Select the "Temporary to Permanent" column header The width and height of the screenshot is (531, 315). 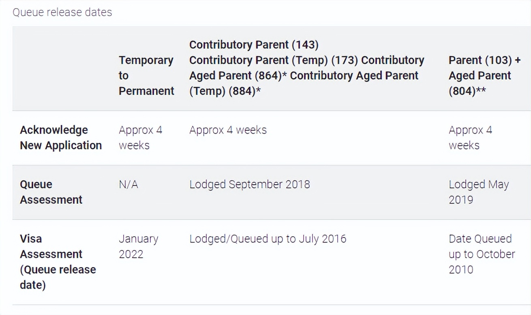[146, 76]
